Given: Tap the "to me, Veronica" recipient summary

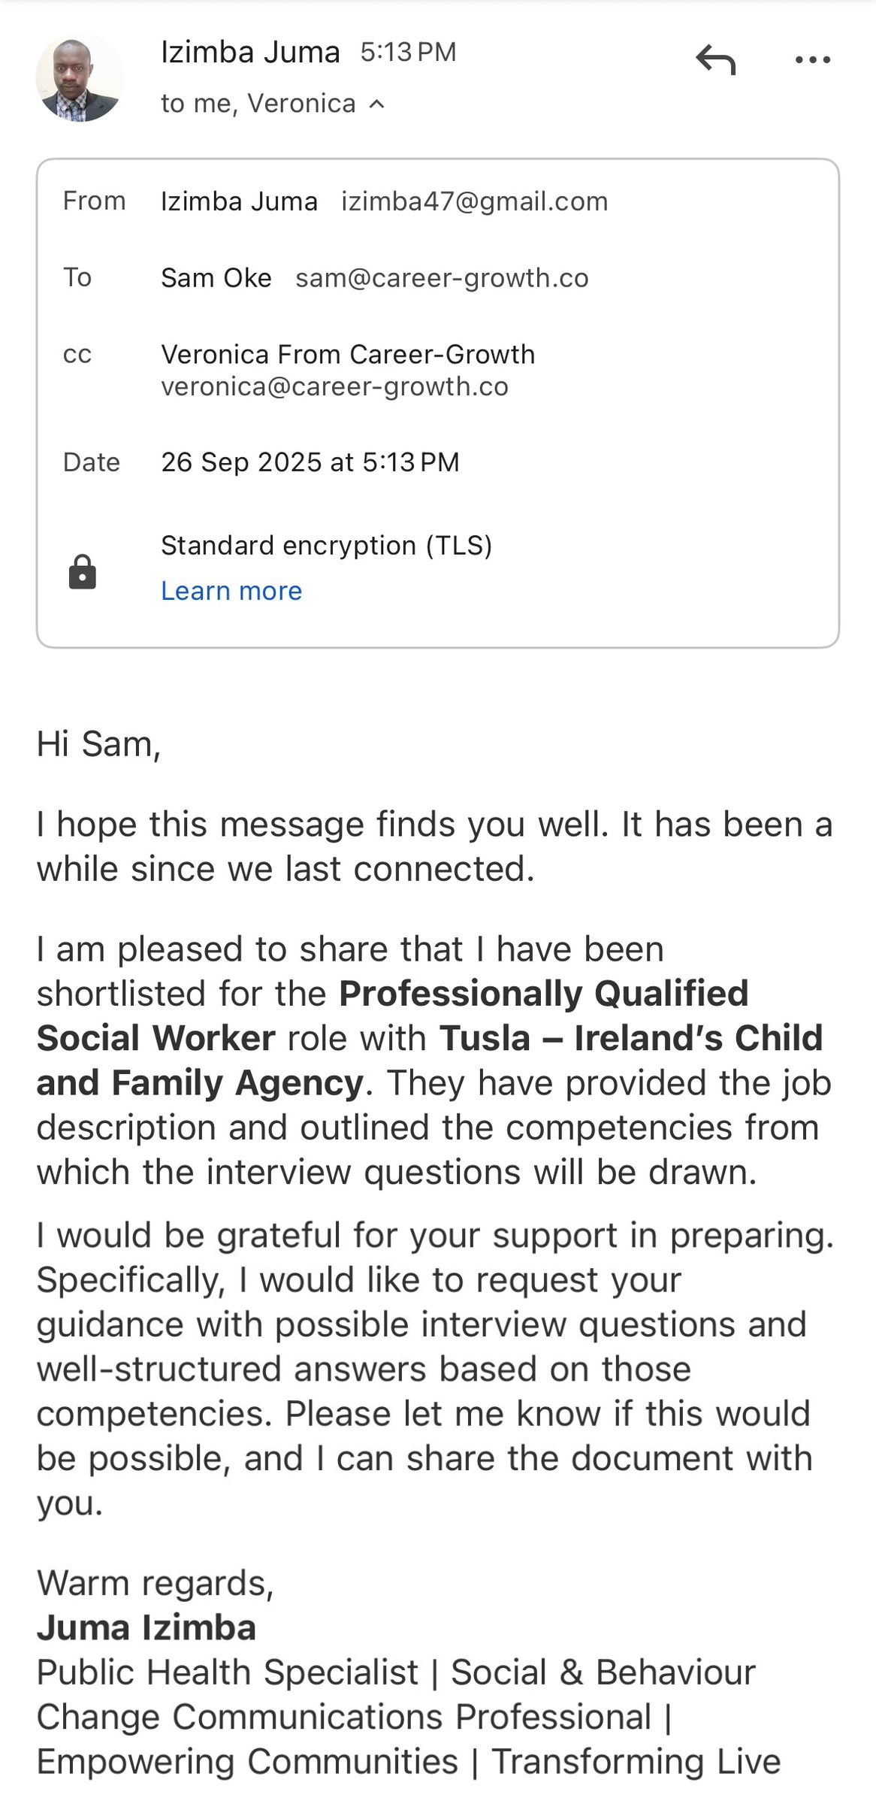Looking at the screenshot, I should point(258,104).
